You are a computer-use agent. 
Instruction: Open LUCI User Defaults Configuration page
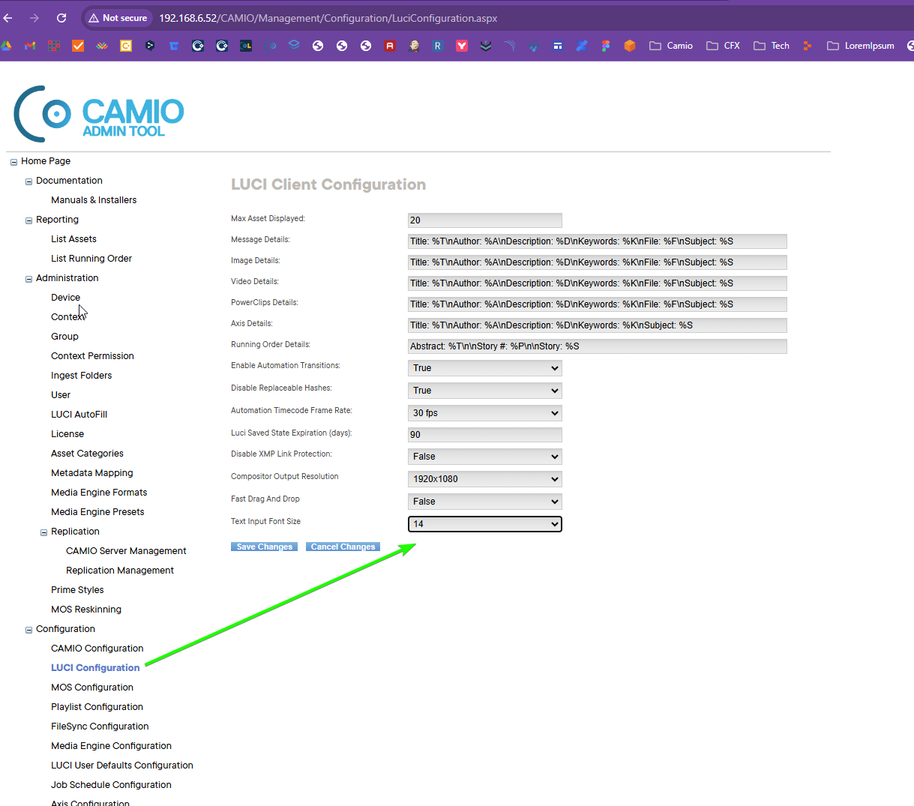pos(122,766)
